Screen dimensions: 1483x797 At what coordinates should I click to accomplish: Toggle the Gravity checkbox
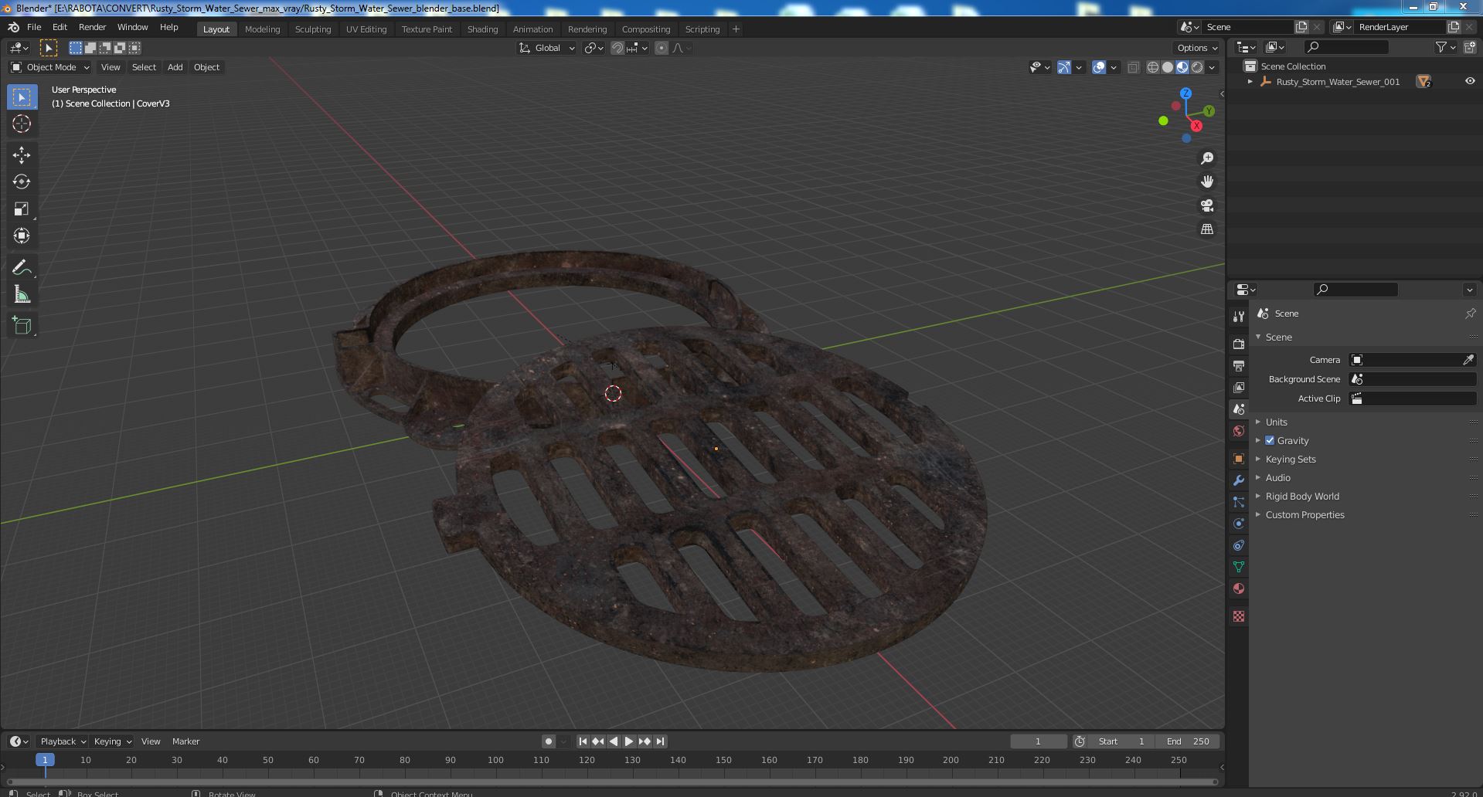(x=1270, y=440)
